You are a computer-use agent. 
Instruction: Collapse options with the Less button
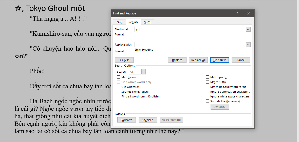click(124, 60)
